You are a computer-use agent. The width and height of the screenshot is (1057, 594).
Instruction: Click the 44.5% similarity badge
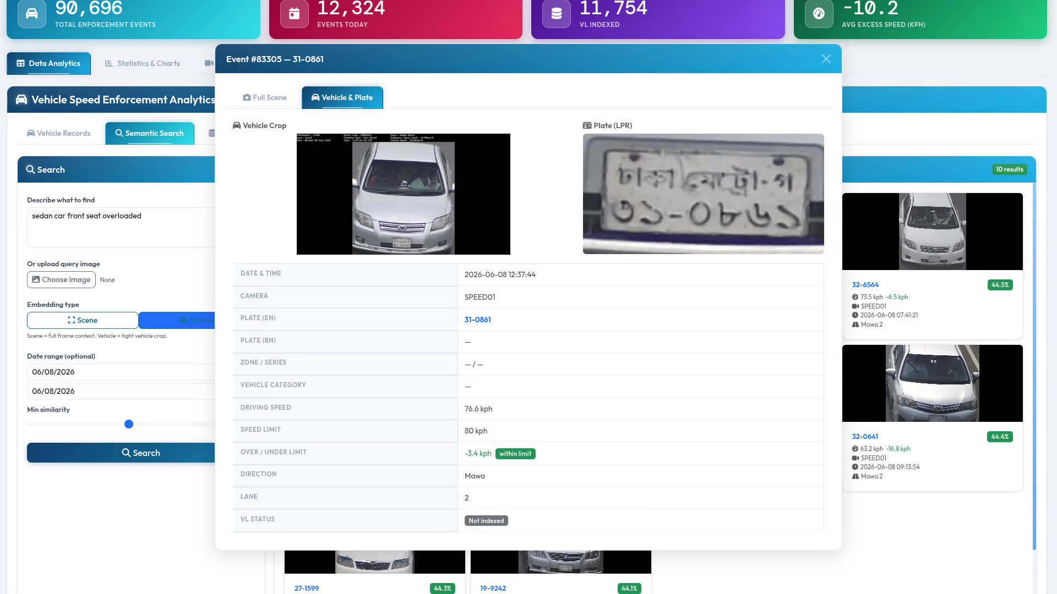tap(1000, 285)
